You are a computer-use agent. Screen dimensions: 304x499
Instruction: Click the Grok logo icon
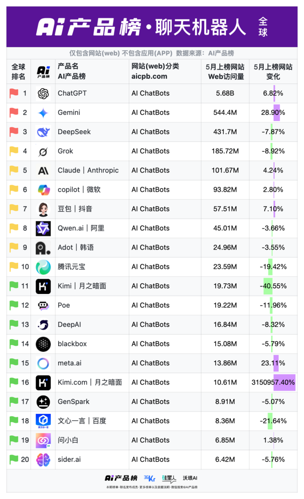(x=43, y=151)
